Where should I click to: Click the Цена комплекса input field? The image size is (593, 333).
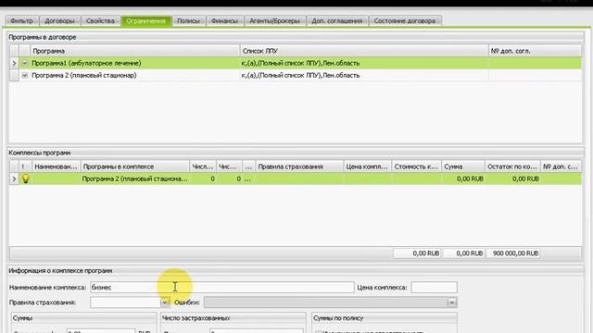[x=435, y=288]
